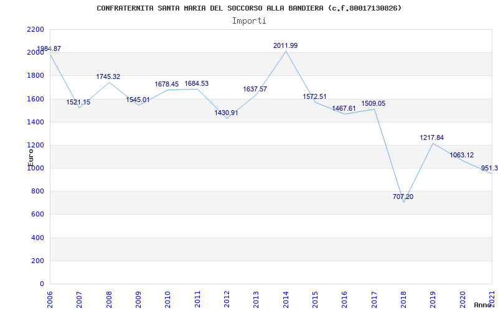Click the 2016 year axis label

click(x=345, y=299)
